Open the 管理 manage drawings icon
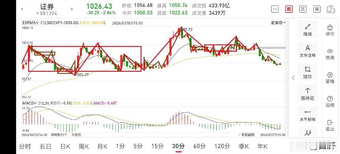Screen dimensions: 340x154 330,78
